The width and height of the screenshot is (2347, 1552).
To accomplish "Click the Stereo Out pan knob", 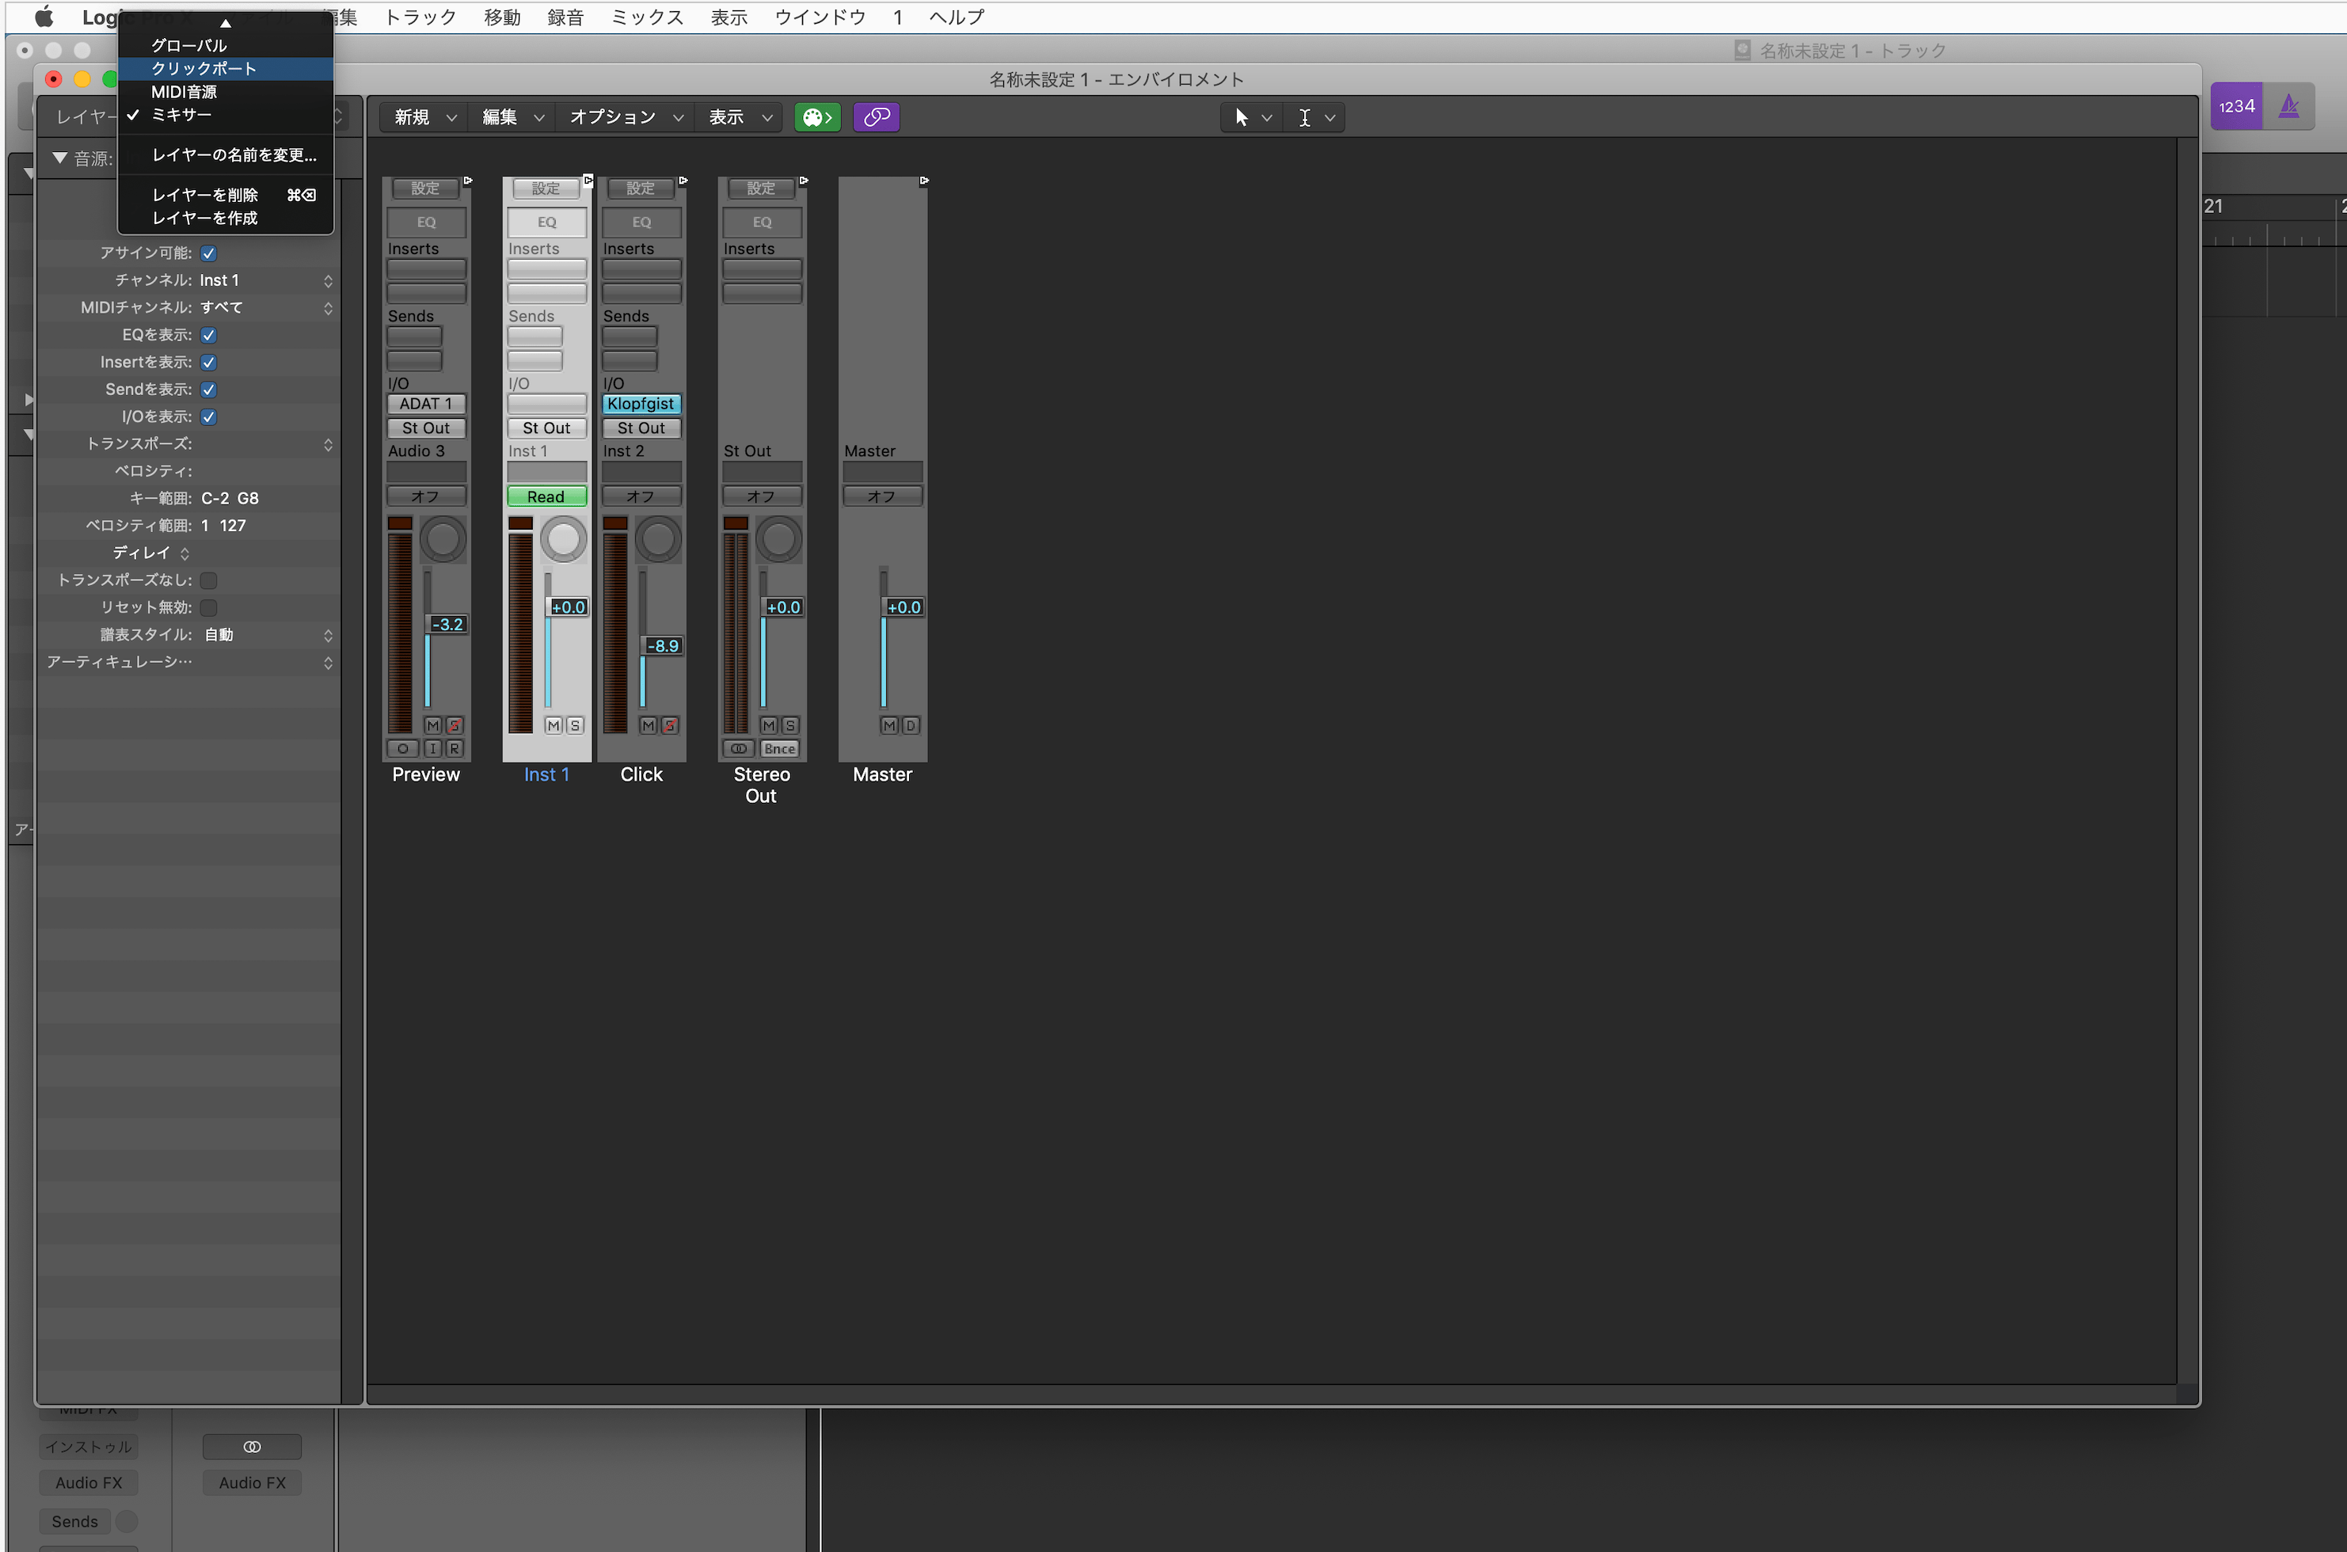I will pos(779,539).
